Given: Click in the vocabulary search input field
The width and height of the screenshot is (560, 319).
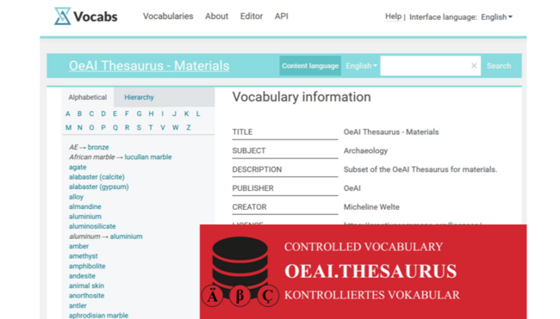Looking at the screenshot, I should point(425,65).
